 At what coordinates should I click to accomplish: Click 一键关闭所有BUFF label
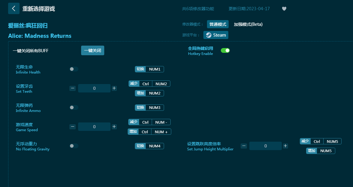tap(31, 51)
